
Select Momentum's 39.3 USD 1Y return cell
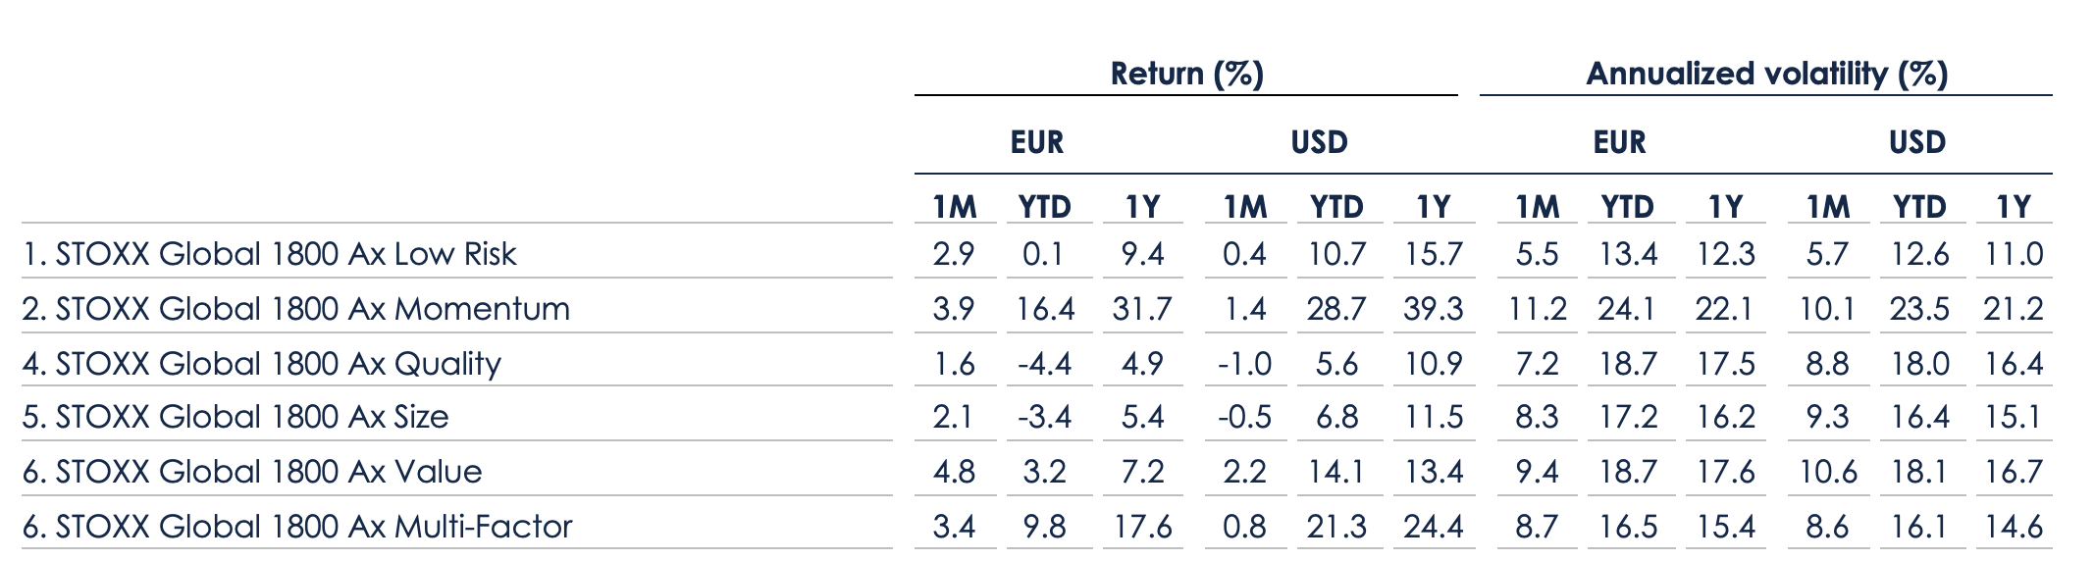click(1434, 309)
